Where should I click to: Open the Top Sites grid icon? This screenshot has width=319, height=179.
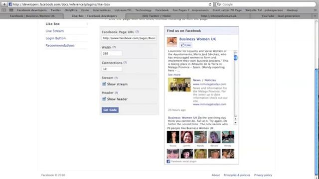tap(11, 10)
